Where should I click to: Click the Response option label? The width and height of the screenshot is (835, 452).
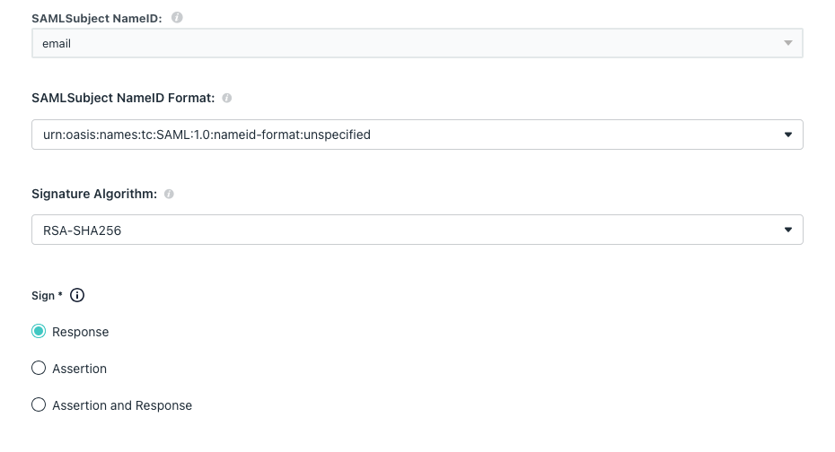tap(81, 332)
